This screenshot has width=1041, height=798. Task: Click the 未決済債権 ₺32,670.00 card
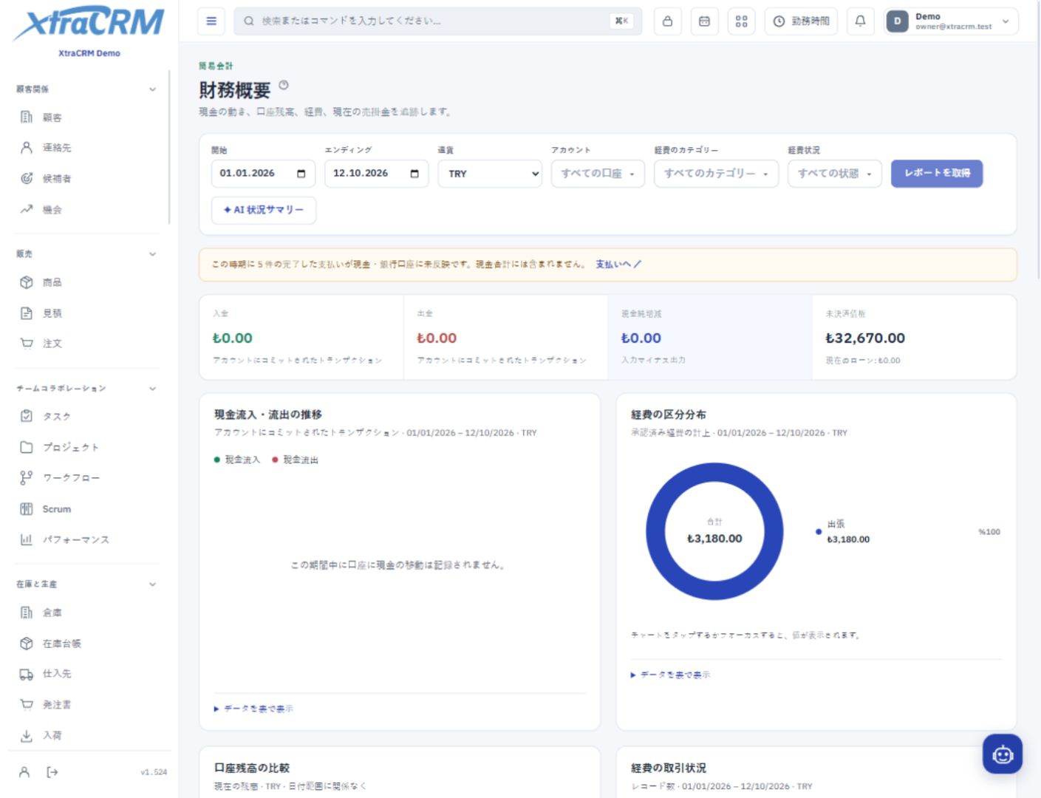[915, 338]
